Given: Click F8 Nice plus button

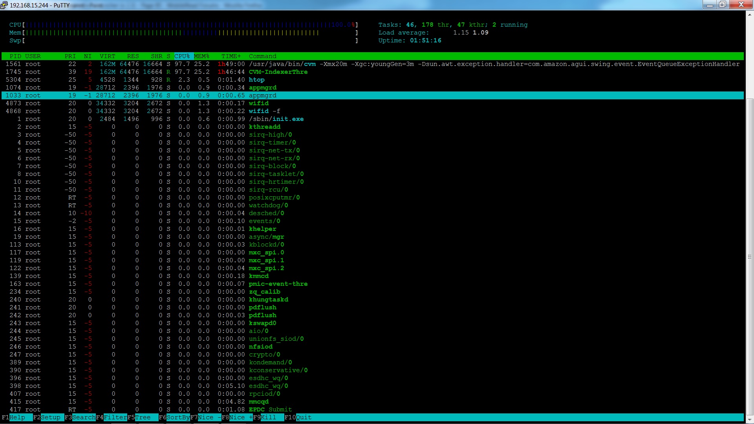Looking at the screenshot, I should (241, 417).
